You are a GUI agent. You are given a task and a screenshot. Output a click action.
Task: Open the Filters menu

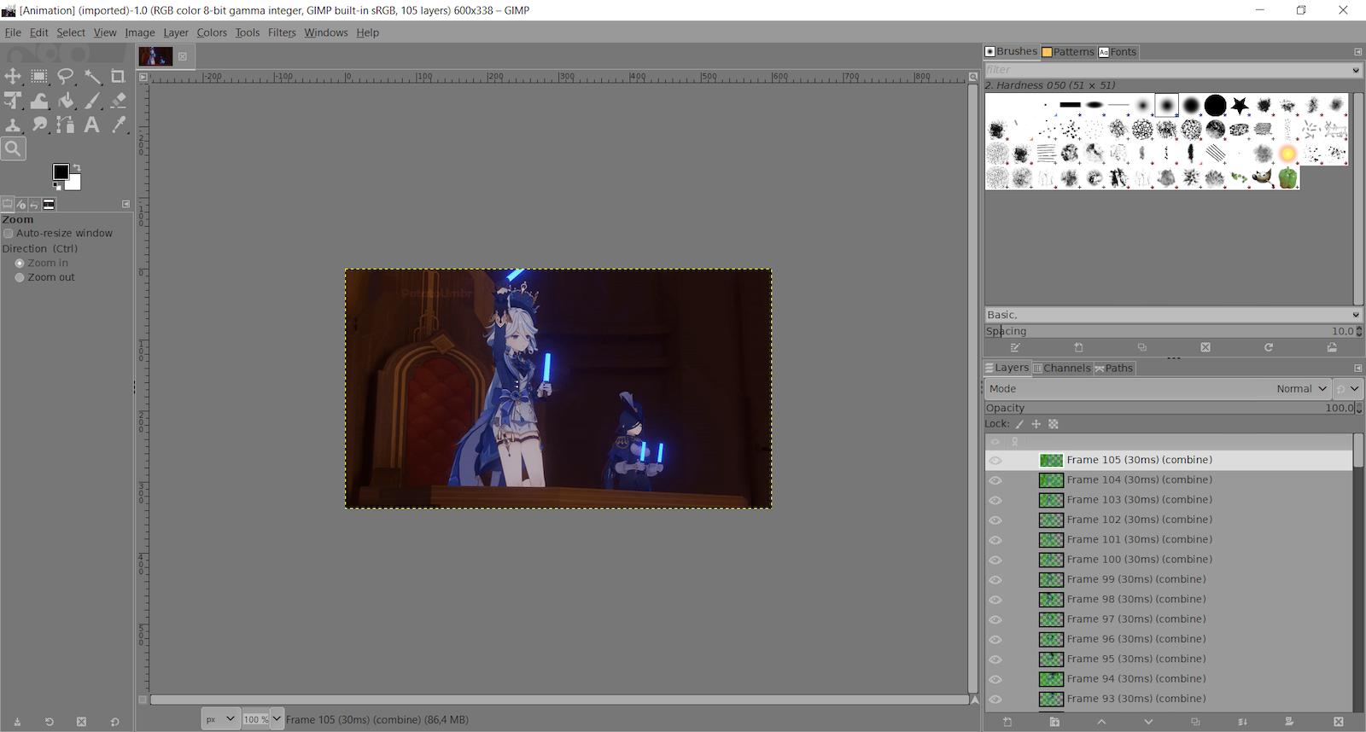coord(282,32)
